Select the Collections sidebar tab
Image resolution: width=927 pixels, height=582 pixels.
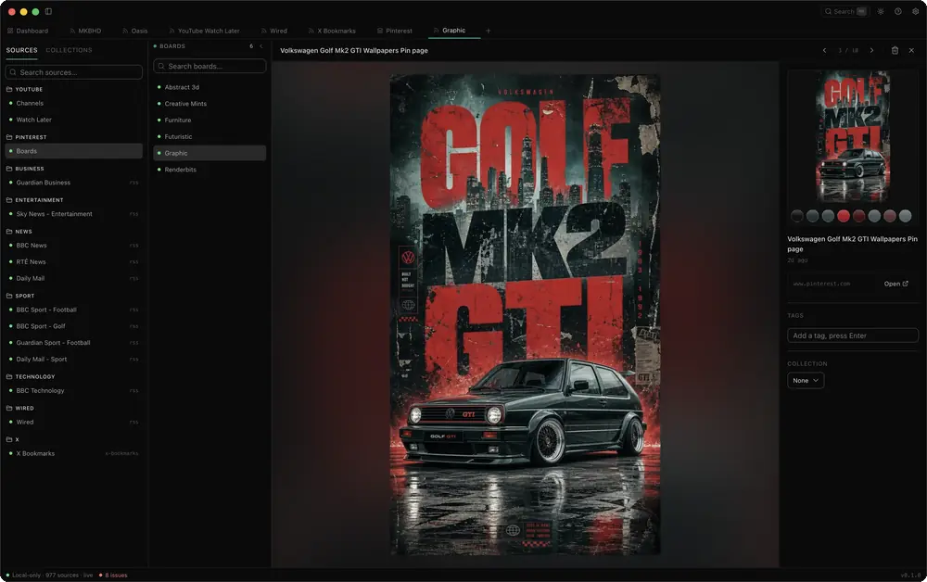pos(70,50)
